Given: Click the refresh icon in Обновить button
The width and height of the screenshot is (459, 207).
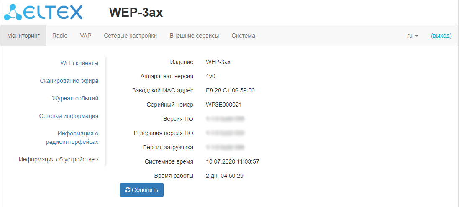Looking at the screenshot, I should click(x=128, y=190).
